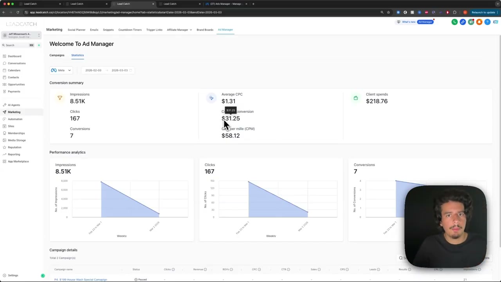Open App Marketplace in the sidebar

(18, 161)
